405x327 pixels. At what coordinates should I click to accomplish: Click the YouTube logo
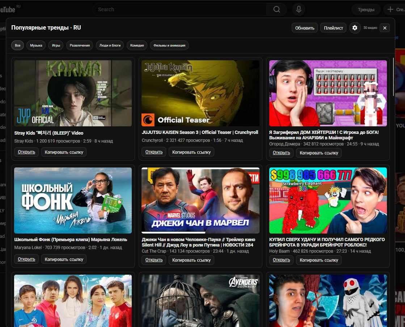tap(8, 9)
